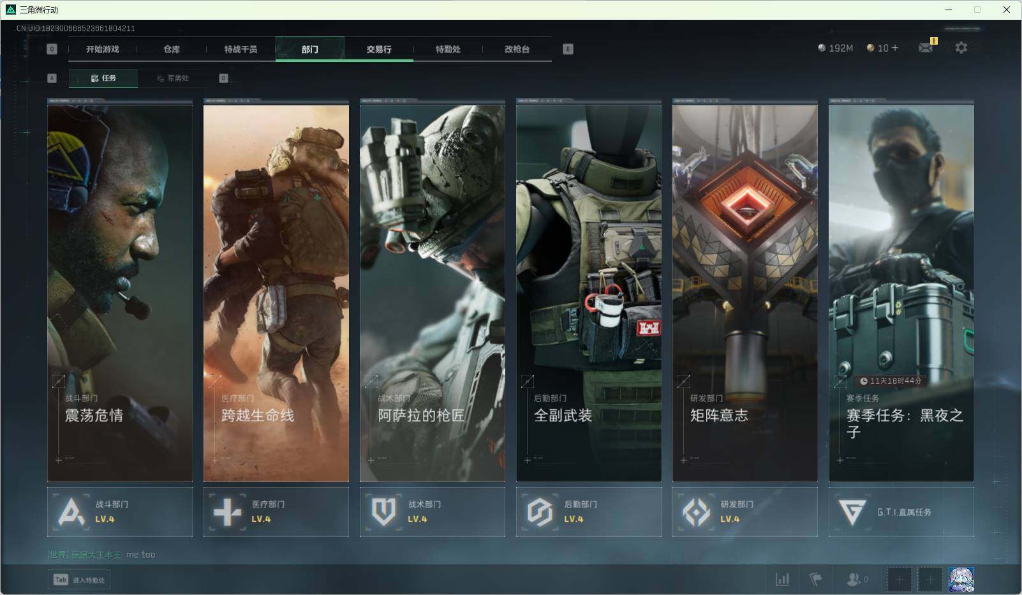Open the 全副武装 mission card
This screenshot has height=595, width=1022.
tap(589, 290)
